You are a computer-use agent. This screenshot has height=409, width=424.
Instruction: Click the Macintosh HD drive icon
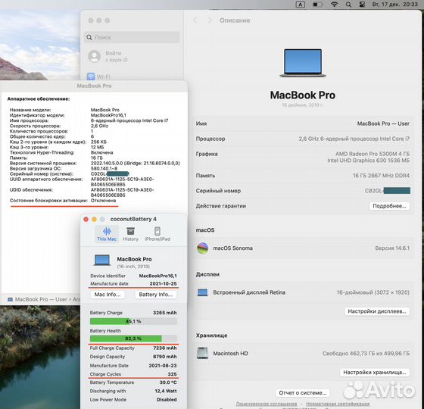(x=203, y=353)
